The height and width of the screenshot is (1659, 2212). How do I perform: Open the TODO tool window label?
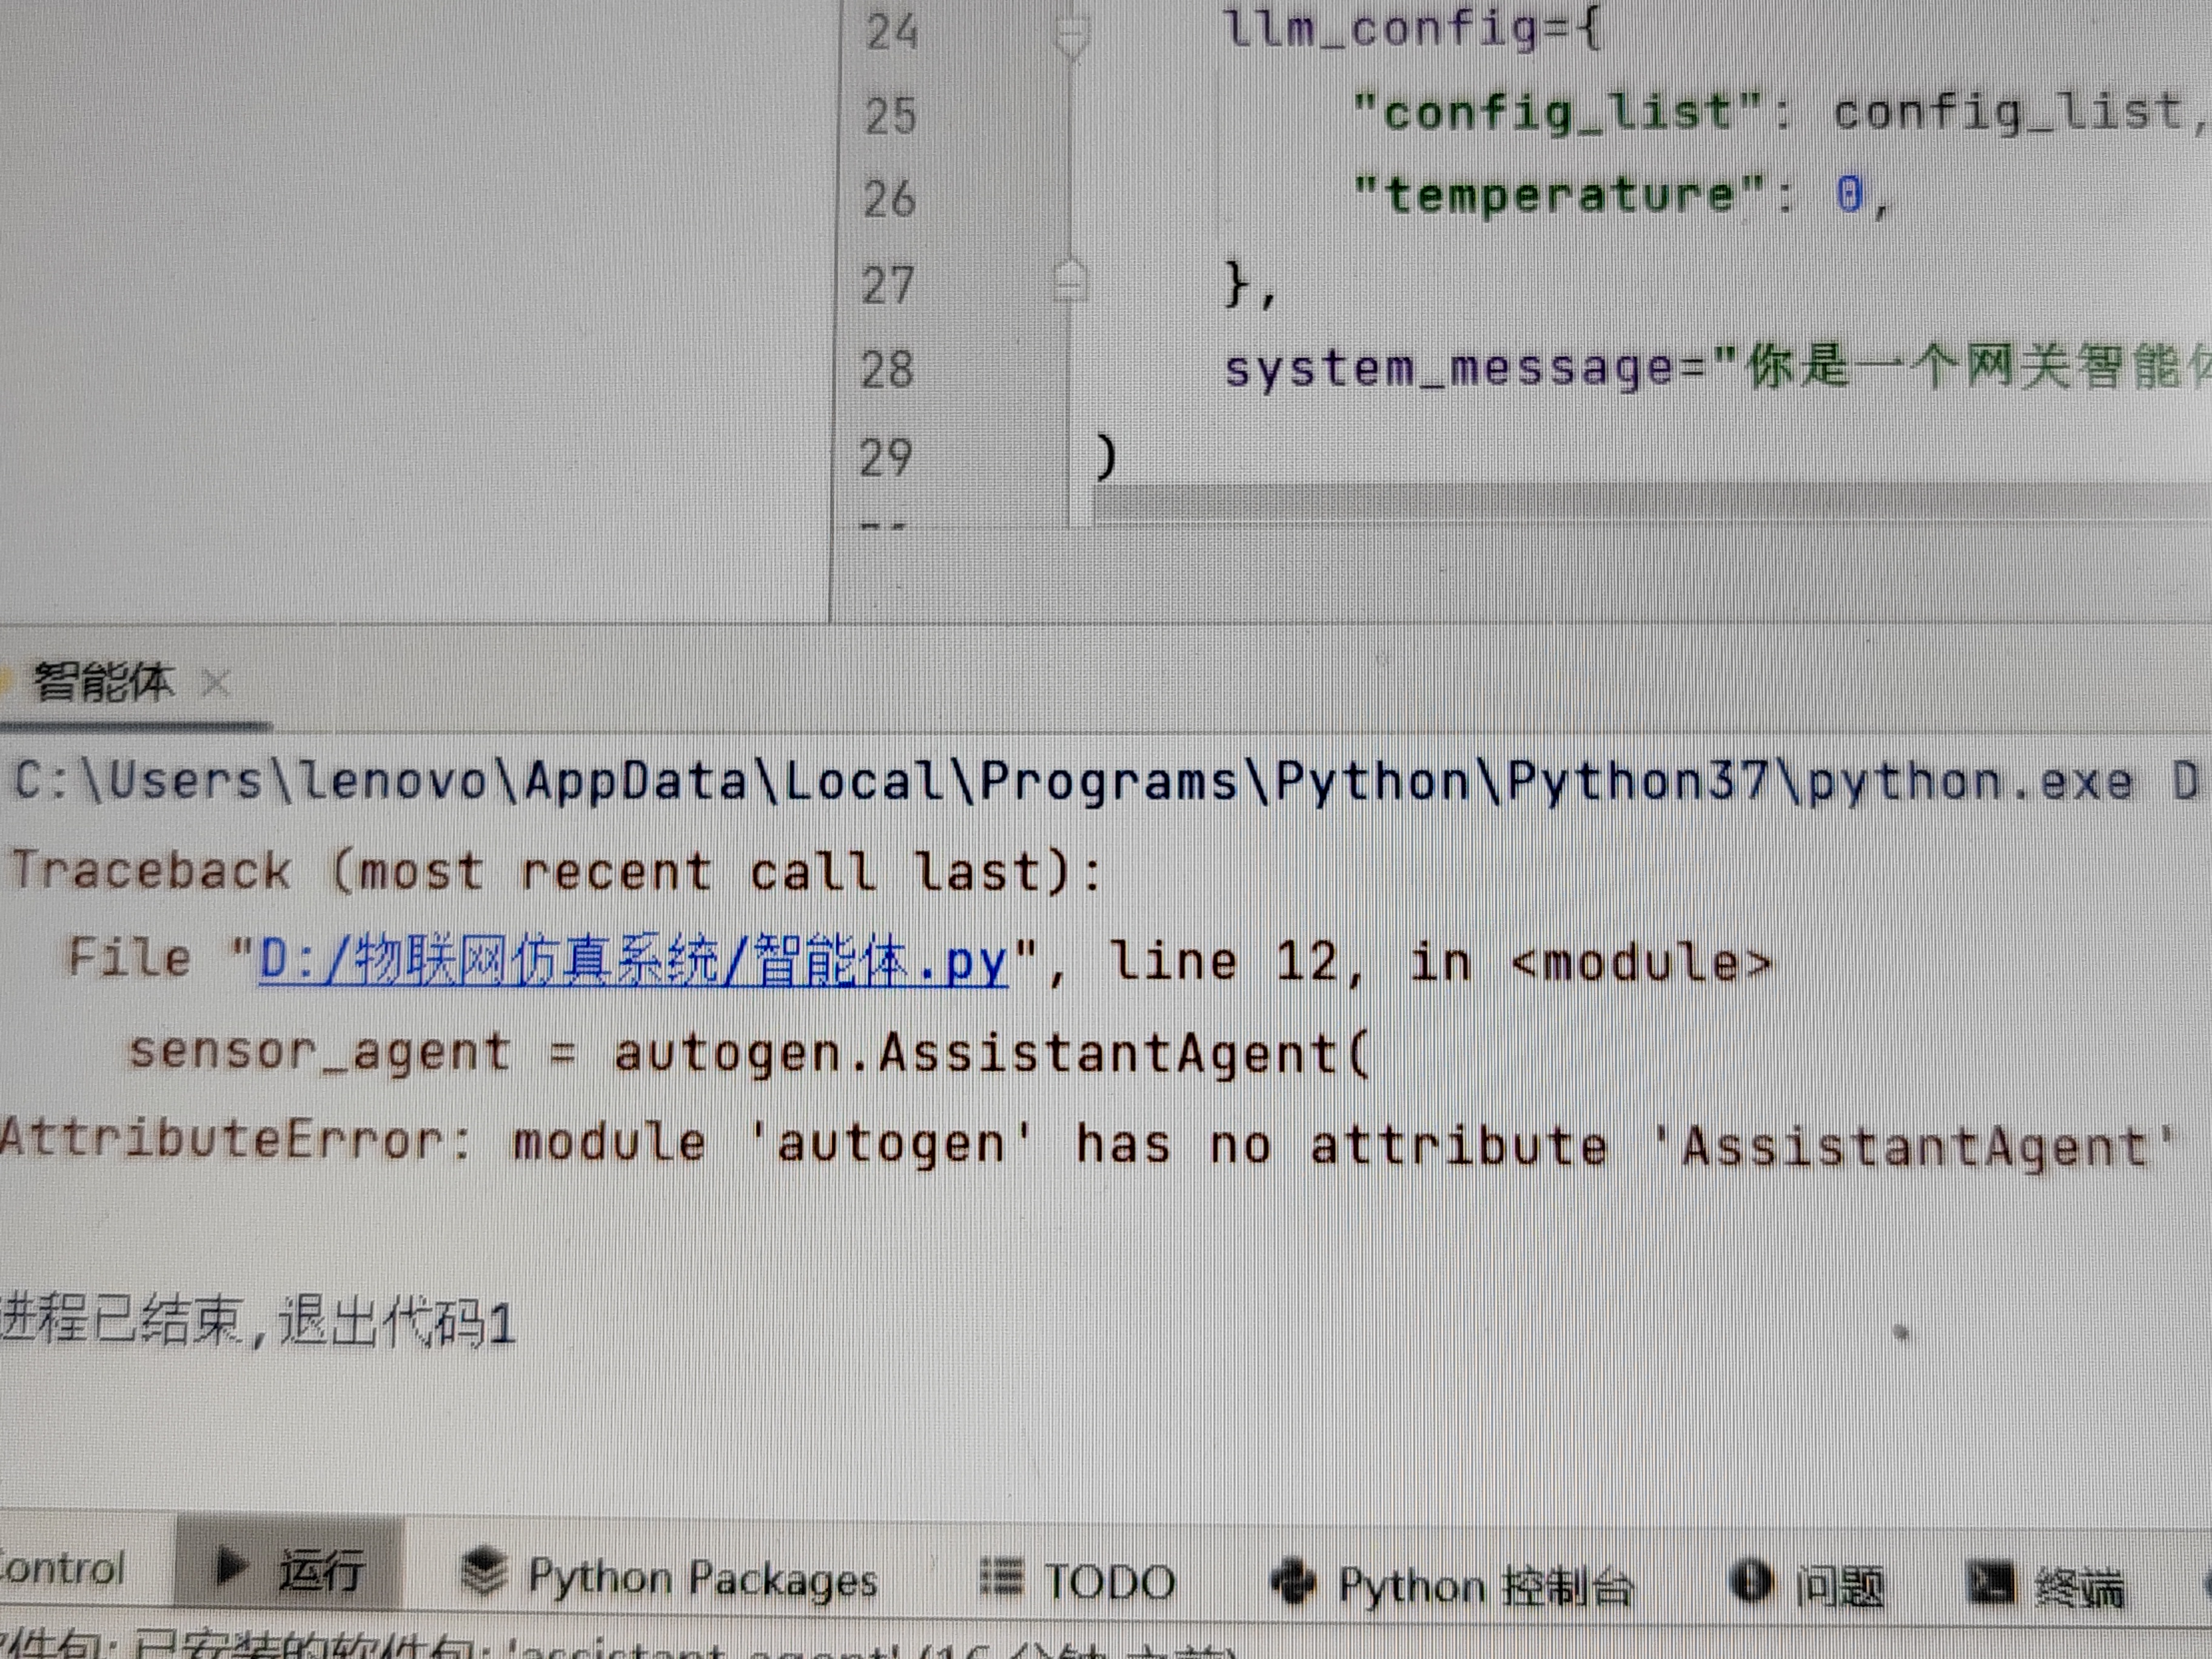click(x=1110, y=1582)
